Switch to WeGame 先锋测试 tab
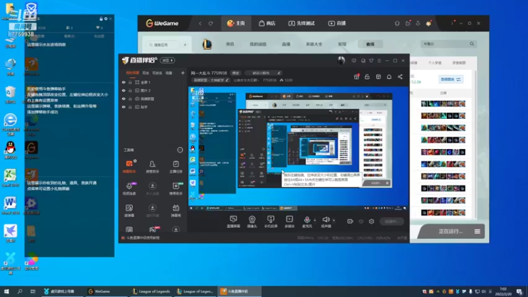Viewport: 528px width, 297px height. click(302, 23)
